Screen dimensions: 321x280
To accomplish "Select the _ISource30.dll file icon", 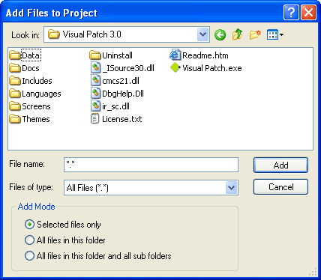I will [95, 68].
